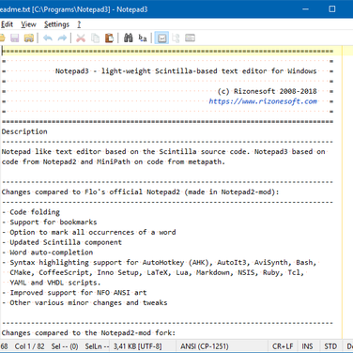The height and width of the screenshot is (353, 353).
Task: Minimize the Notepad3 window
Action: (x=305, y=9)
